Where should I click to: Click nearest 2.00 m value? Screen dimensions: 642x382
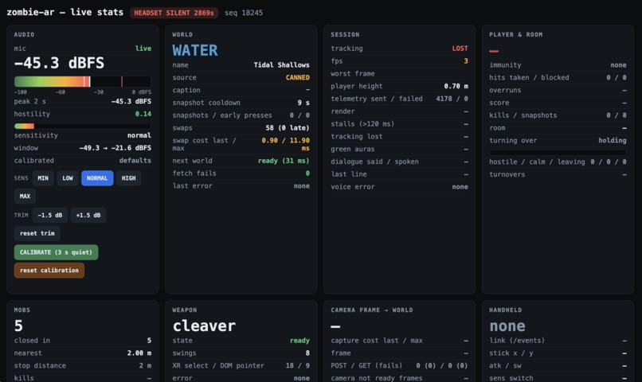point(139,353)
